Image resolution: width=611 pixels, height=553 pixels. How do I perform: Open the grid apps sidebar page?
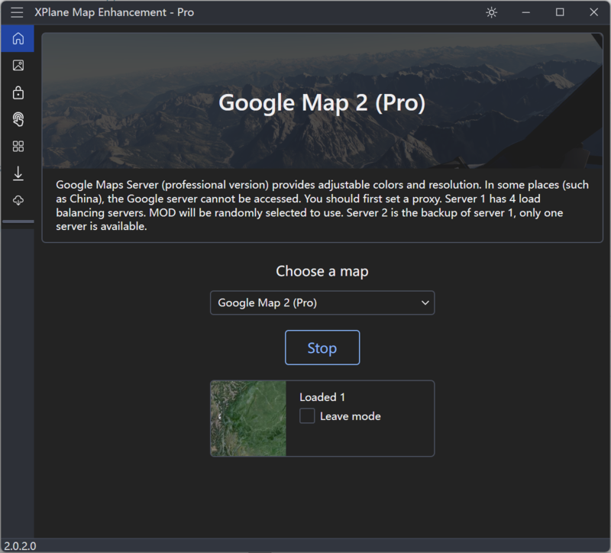tap(18, 147)
